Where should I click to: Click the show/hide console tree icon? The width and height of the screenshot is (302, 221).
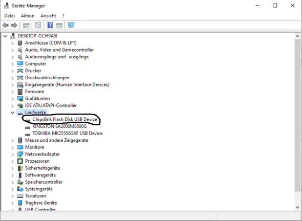click(26, 25)
